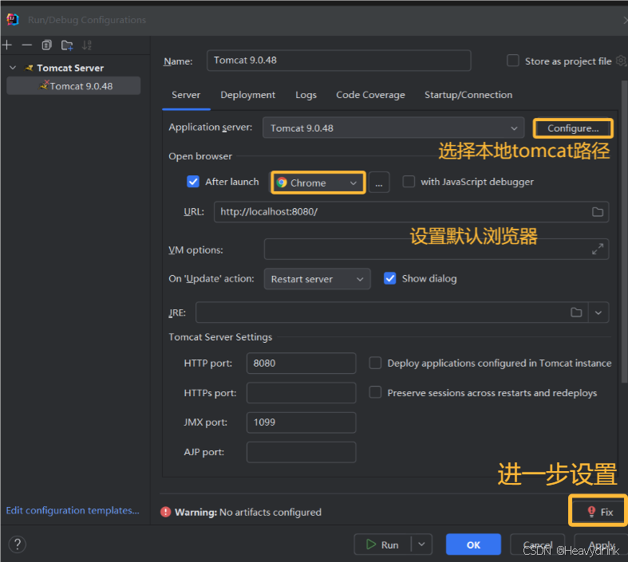Open browser list via ellipsis button
The height and width of the screenshot is (562, 628).
379,183
